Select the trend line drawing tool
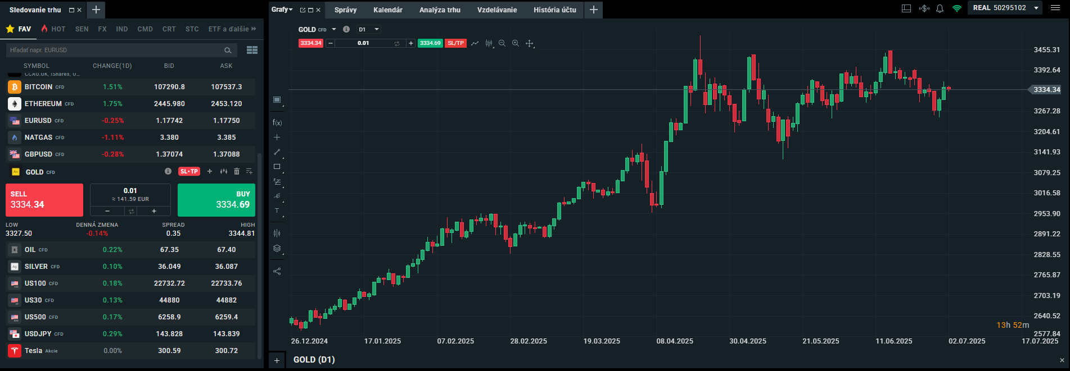Screen dimensions: 1070x371 [277, 152]
